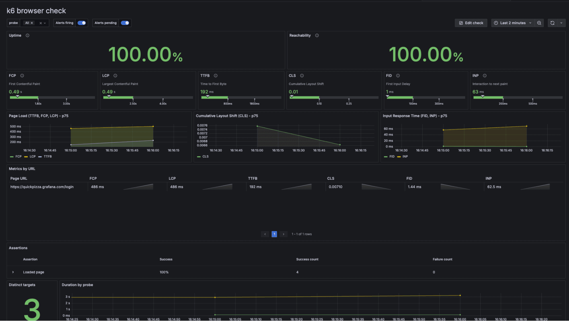Click the Reachability info icon

317,35
